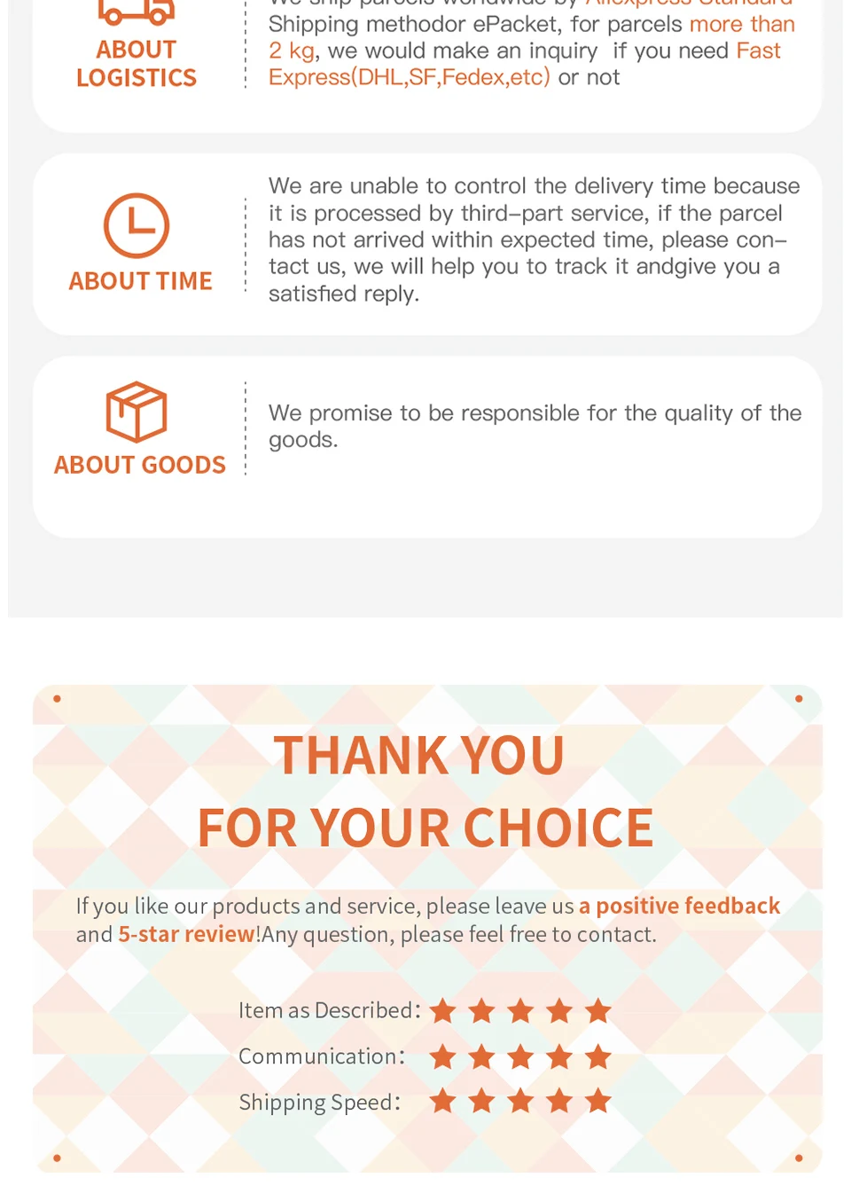The image size is (851, 1201).
Task: Click the clock icon above About Time
Action: (x=137, y=225)
